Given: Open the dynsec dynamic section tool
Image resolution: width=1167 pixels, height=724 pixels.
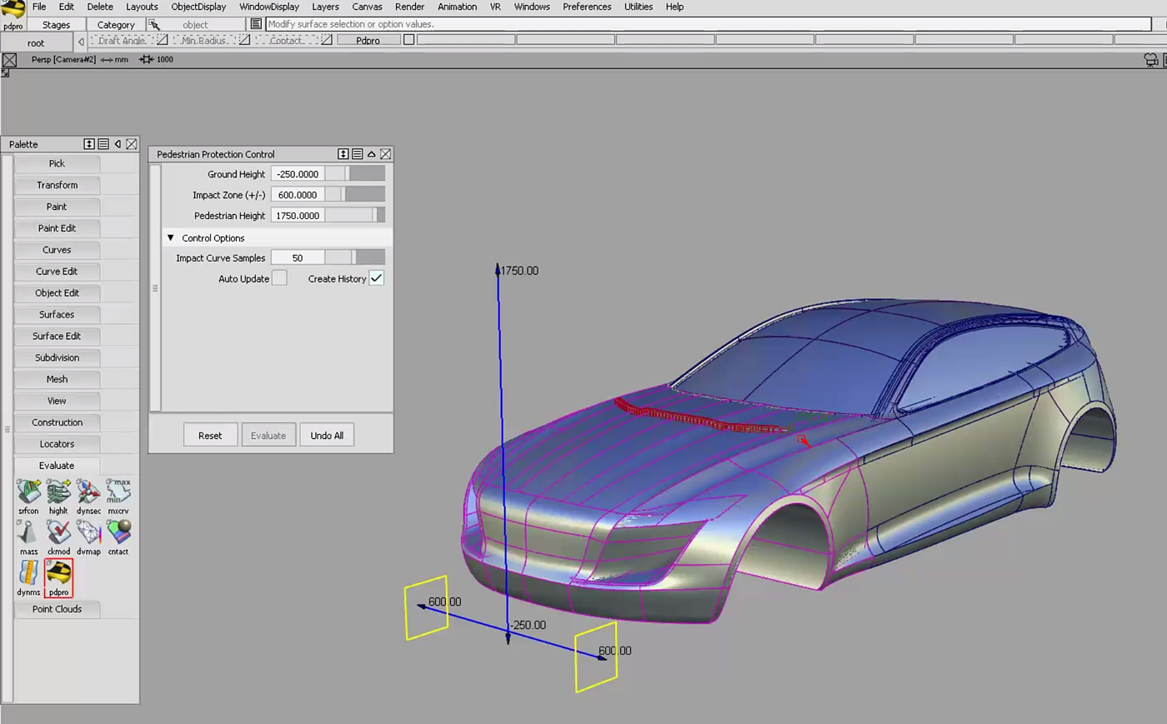Looking at the screenshot, I should click(x=88, y=492).
